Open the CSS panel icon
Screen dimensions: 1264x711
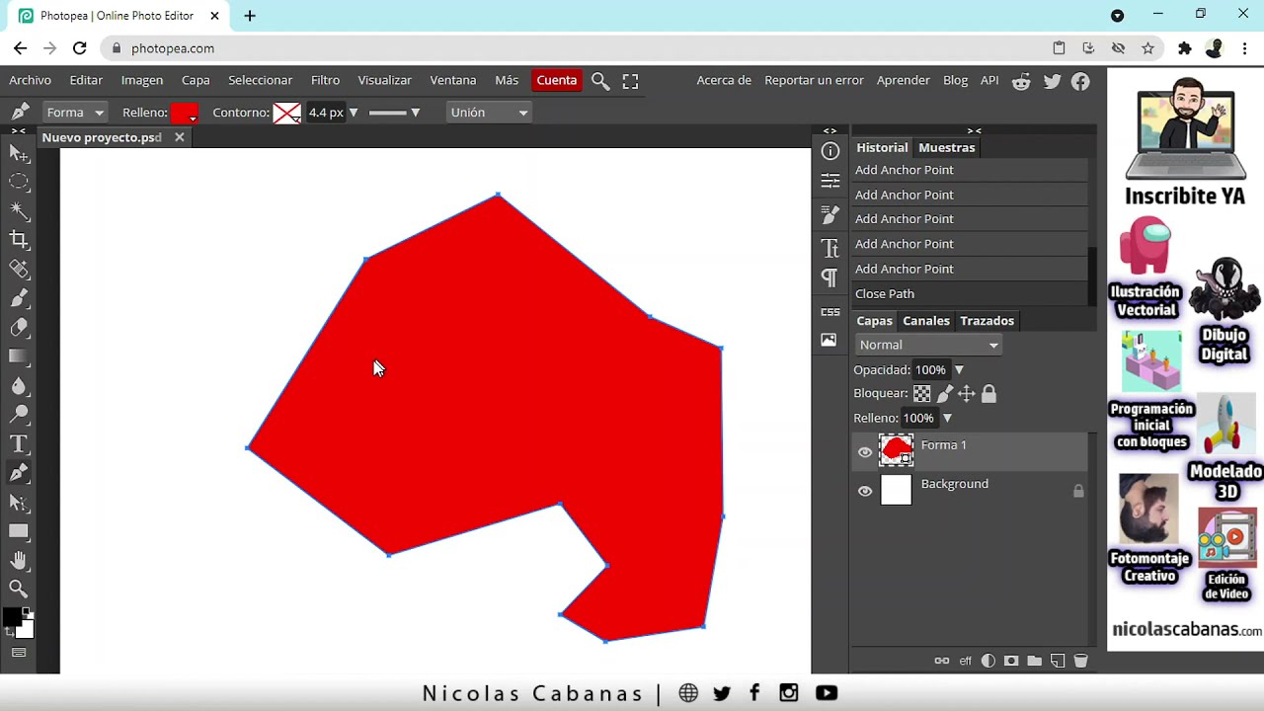coord(830,312)
